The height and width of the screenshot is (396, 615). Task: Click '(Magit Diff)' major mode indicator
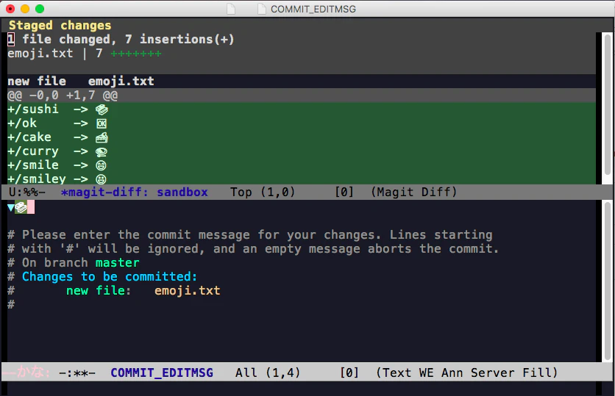coord(414,192)
